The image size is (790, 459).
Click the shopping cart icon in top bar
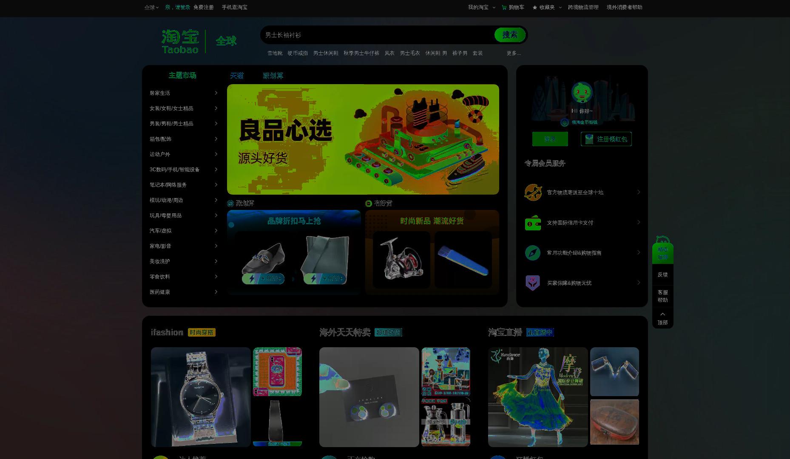pyautogui.click(x=504, y=7)
